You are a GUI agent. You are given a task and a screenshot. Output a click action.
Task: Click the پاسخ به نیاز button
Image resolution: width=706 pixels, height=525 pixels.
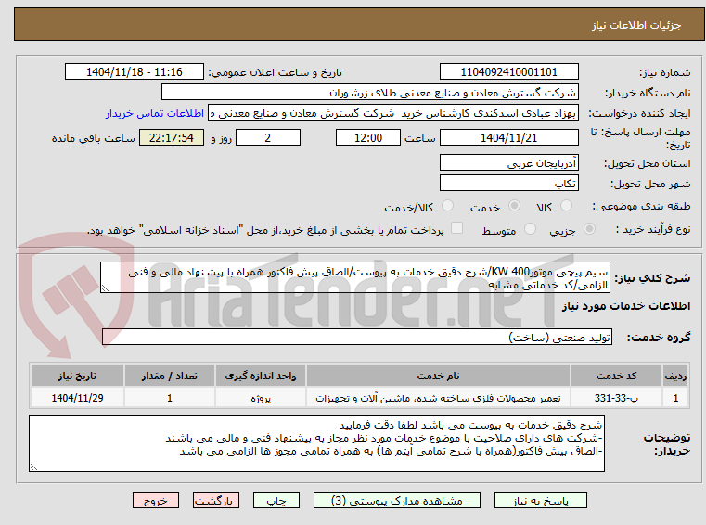pyautogui.click(x=540, y=500)
